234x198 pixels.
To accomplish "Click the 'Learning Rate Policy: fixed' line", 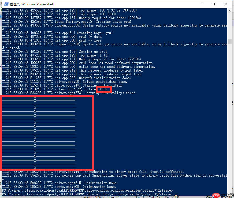I will pyautogui.click(x=69, y=93).
